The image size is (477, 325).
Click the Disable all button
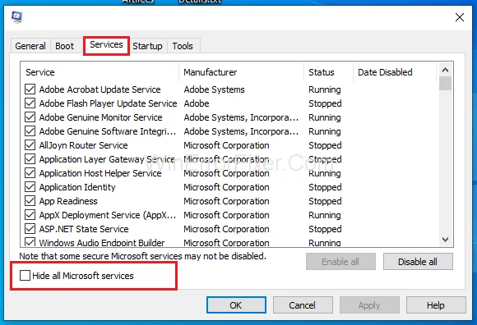(x=418, y=262)
